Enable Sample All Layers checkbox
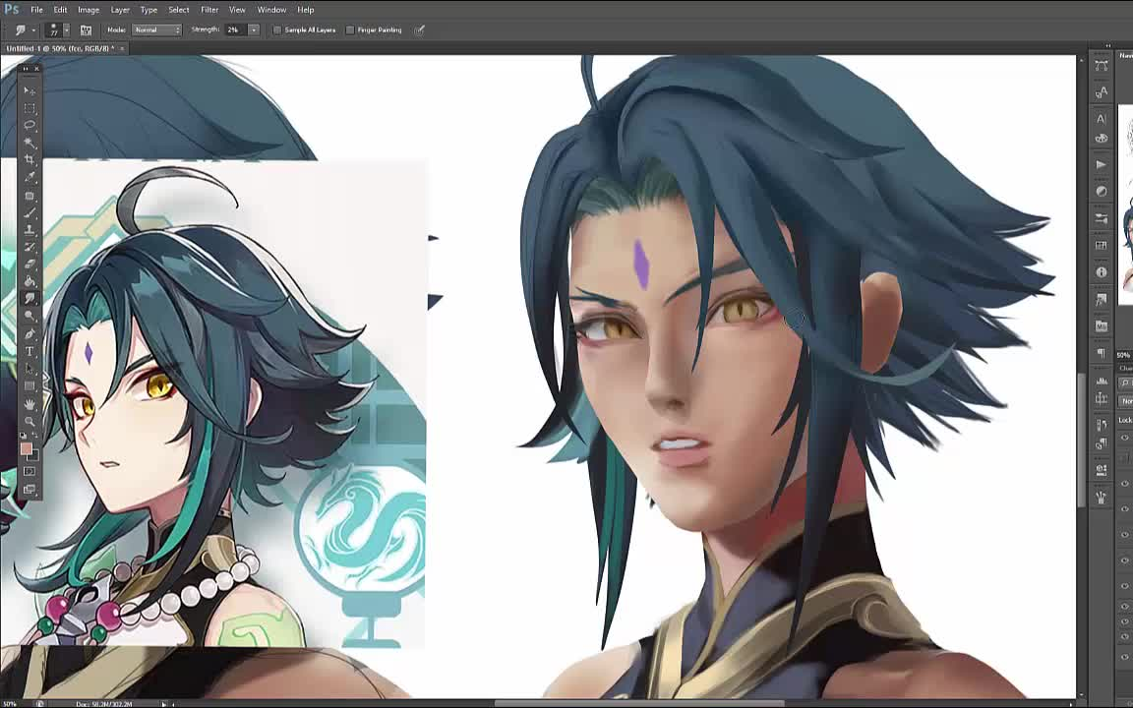 tap(276, 30)
